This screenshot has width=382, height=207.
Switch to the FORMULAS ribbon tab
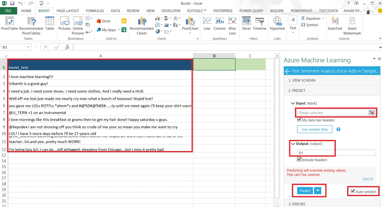click(x=95, y=11)
